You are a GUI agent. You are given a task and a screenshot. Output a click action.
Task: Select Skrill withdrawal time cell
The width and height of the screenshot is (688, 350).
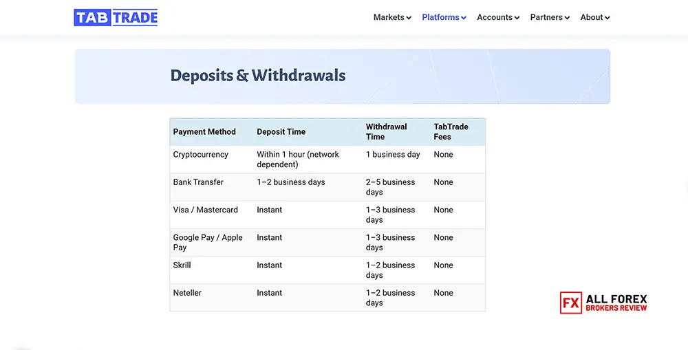391,270
